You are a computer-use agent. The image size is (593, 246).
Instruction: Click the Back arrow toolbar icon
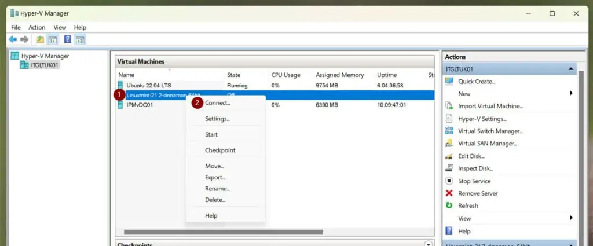point(13,39)
